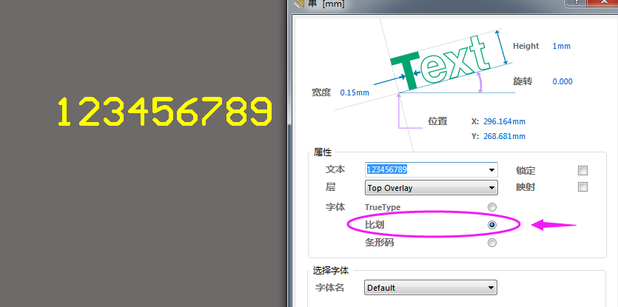Image resolution: width=618 pixels, height=307 pixels.
Task: Click the Y position value 268.681mm
Action: pyautogui.click(x=503, y=136)
